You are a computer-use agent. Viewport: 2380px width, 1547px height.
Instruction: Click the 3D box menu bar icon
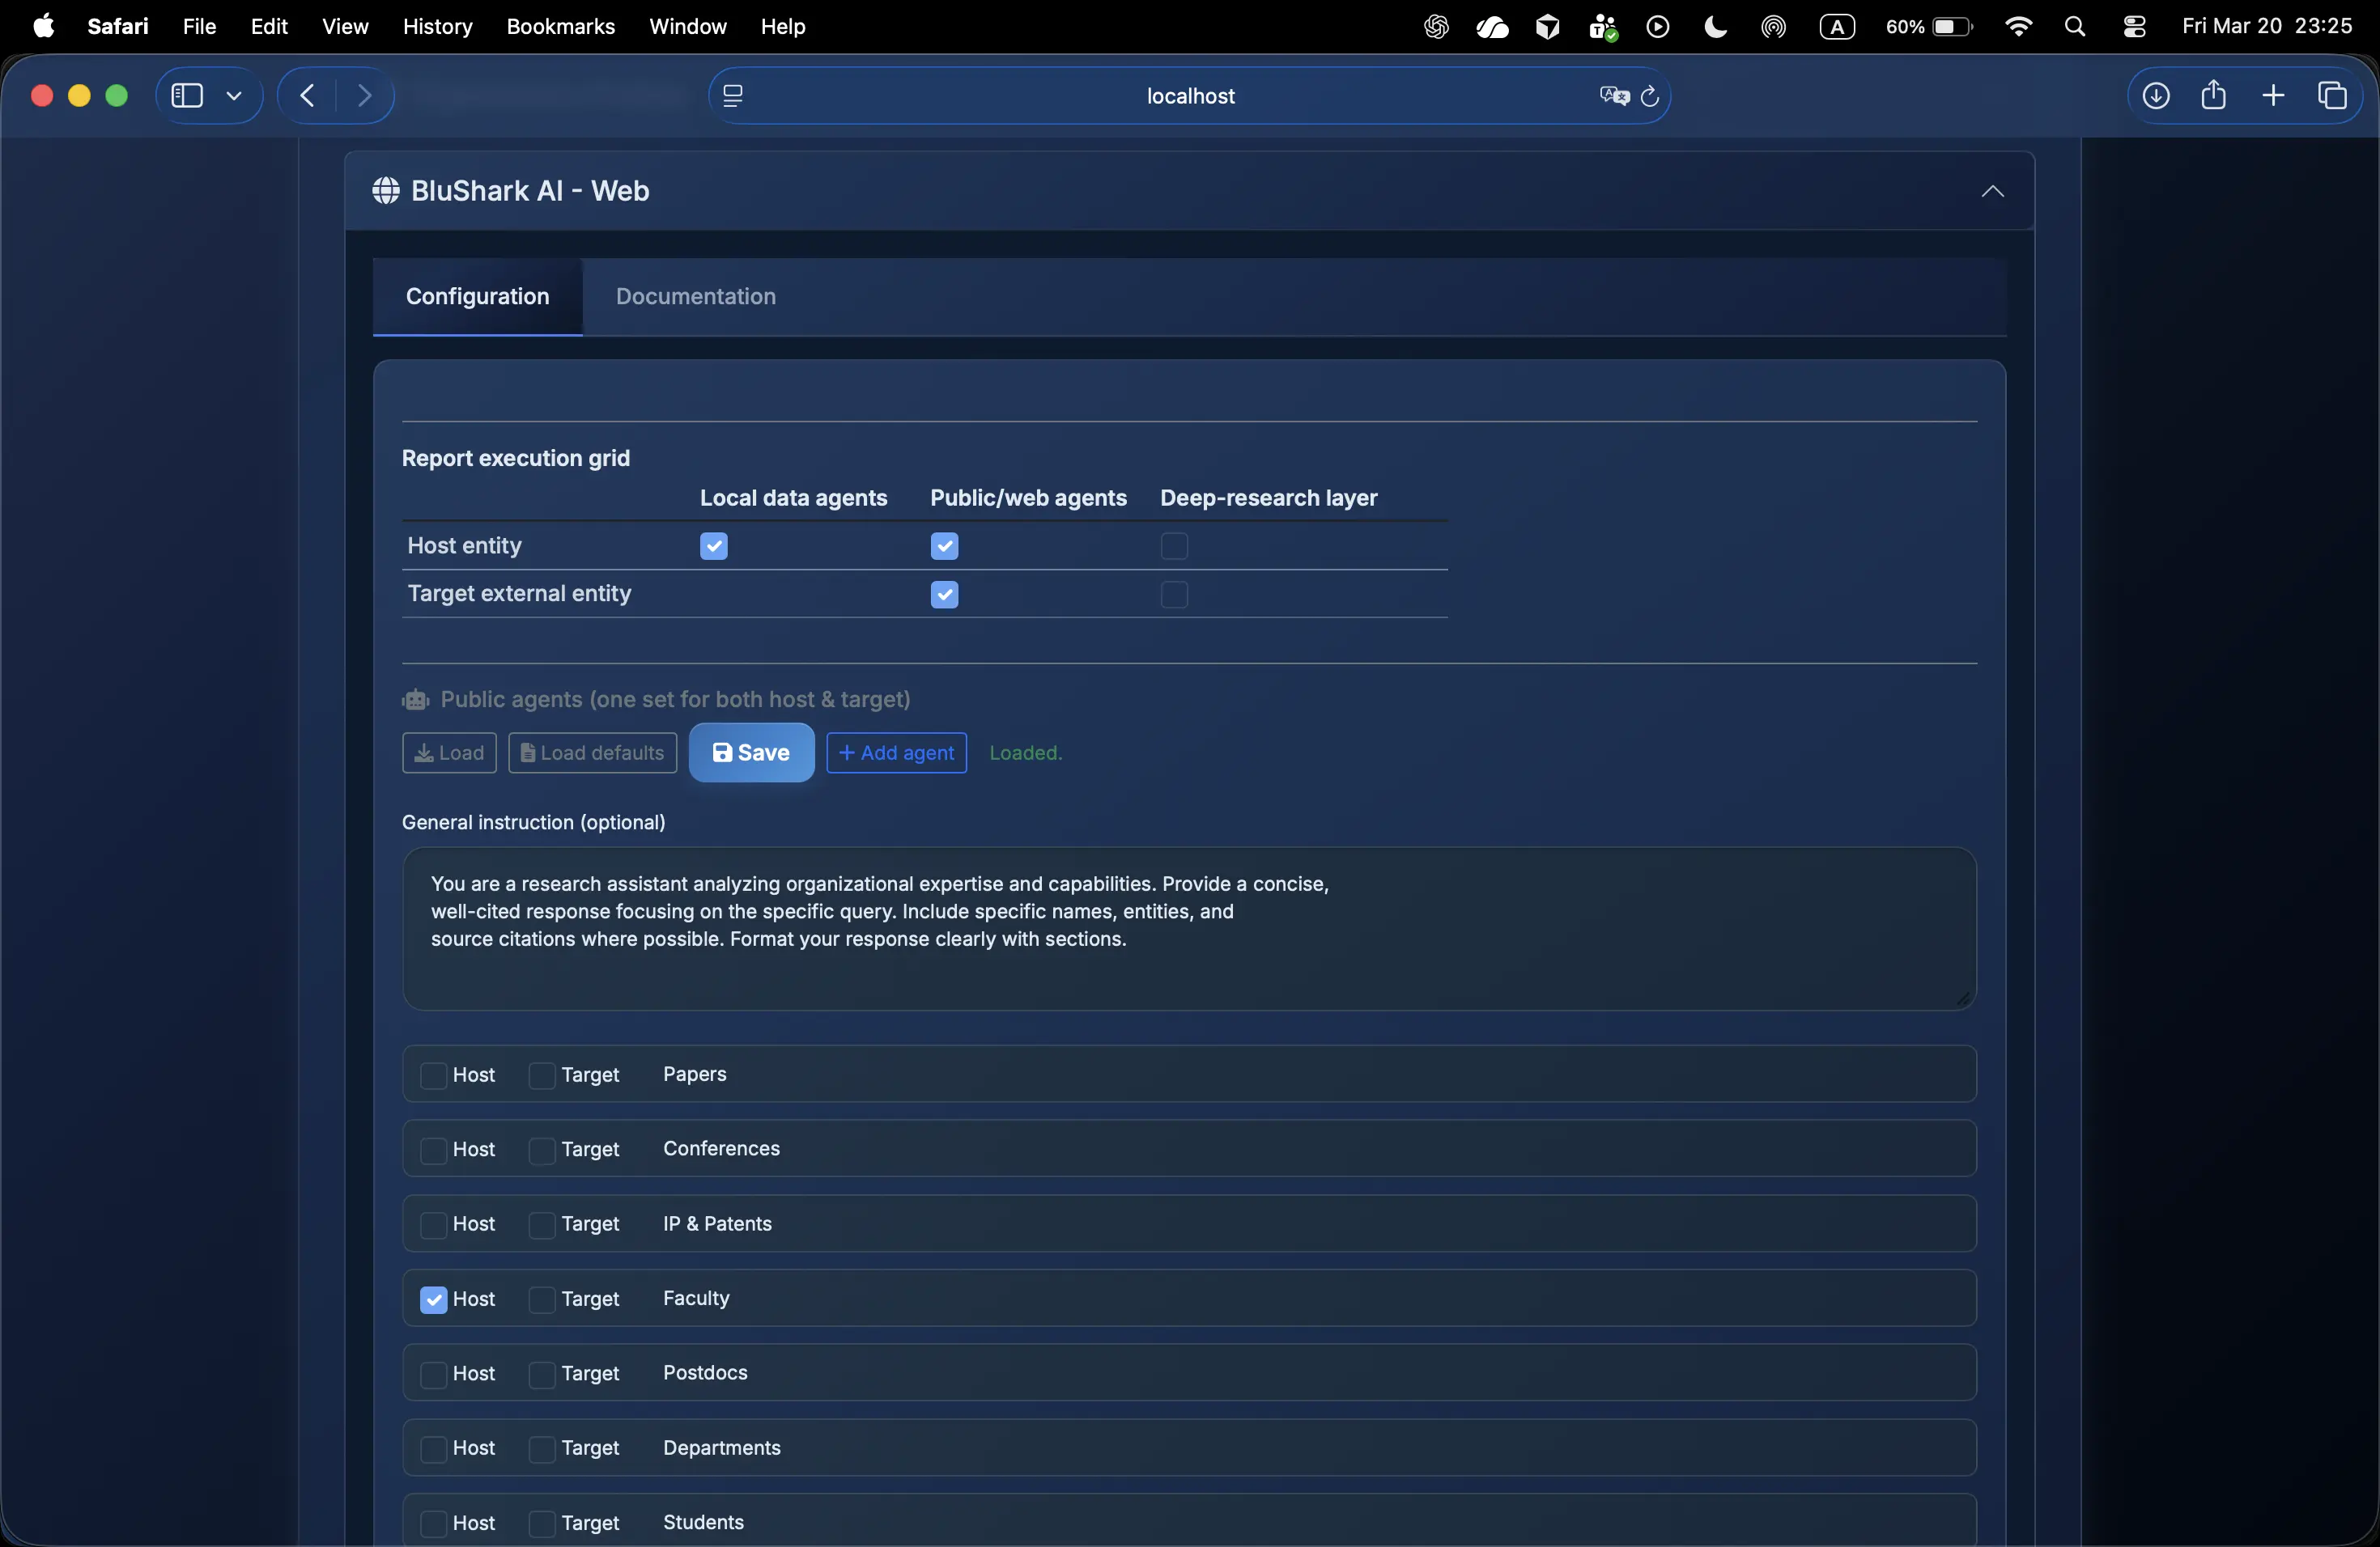point(1547,27)
